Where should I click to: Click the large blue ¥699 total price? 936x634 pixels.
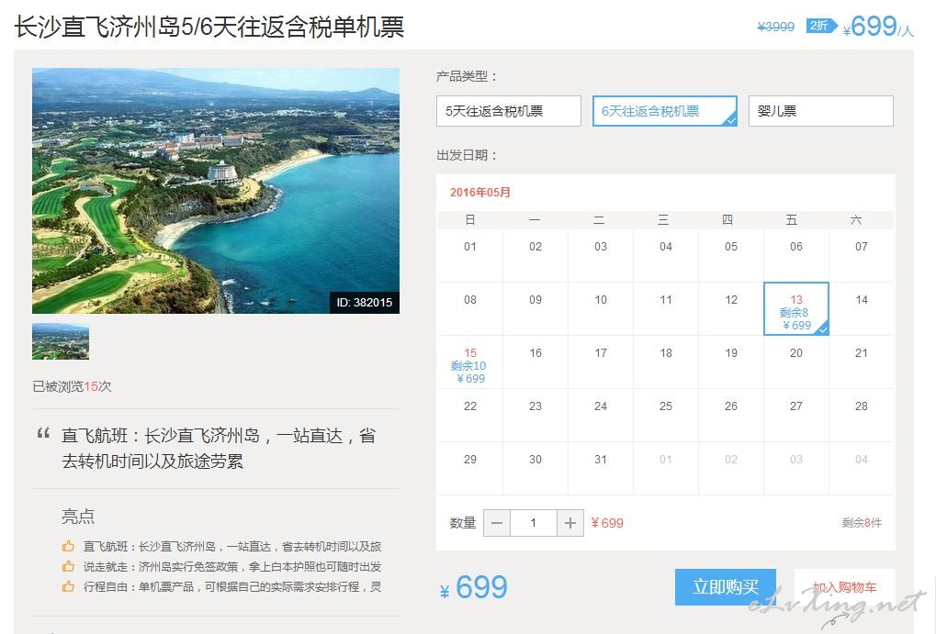[473, 587]
